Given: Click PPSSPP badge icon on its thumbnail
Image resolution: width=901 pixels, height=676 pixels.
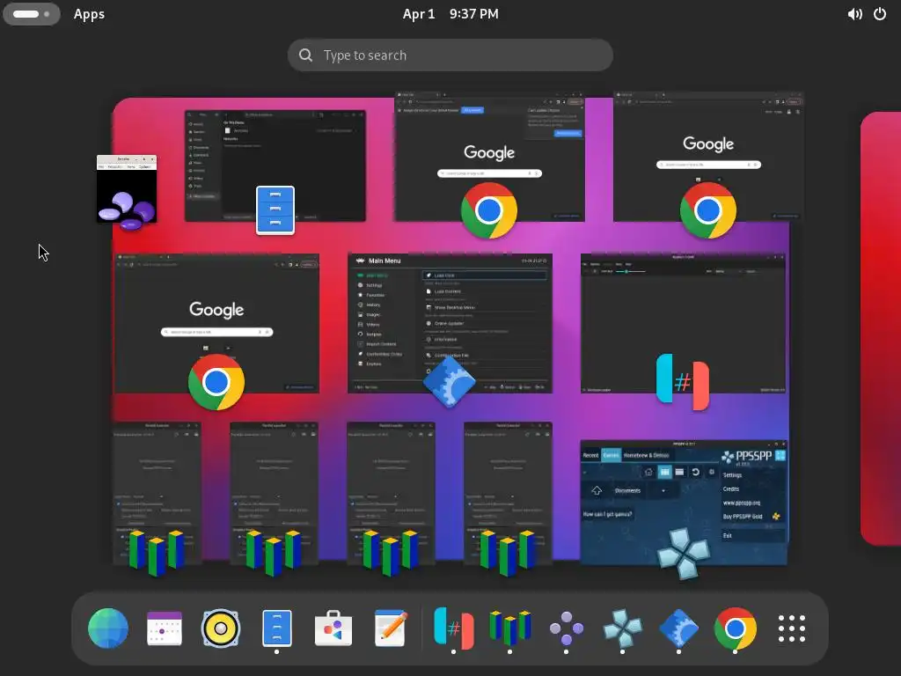Looking at the screenshot, I should tap(683, 552).
